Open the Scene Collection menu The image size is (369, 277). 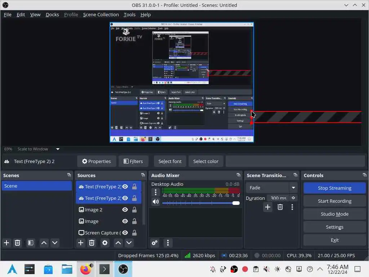101,14
